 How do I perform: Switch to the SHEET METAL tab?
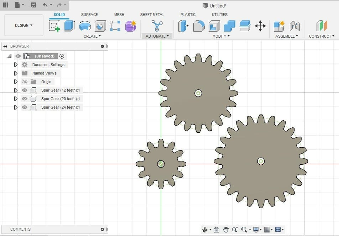tap(152, 15)
